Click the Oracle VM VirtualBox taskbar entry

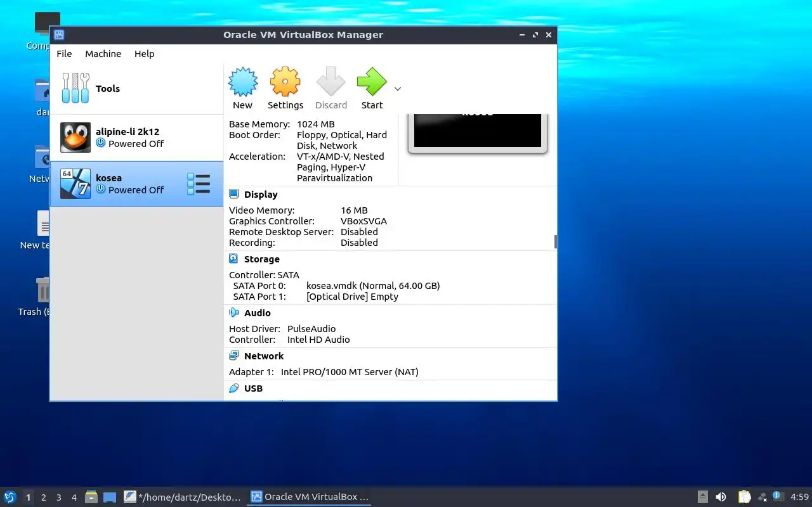coord(310,497)
